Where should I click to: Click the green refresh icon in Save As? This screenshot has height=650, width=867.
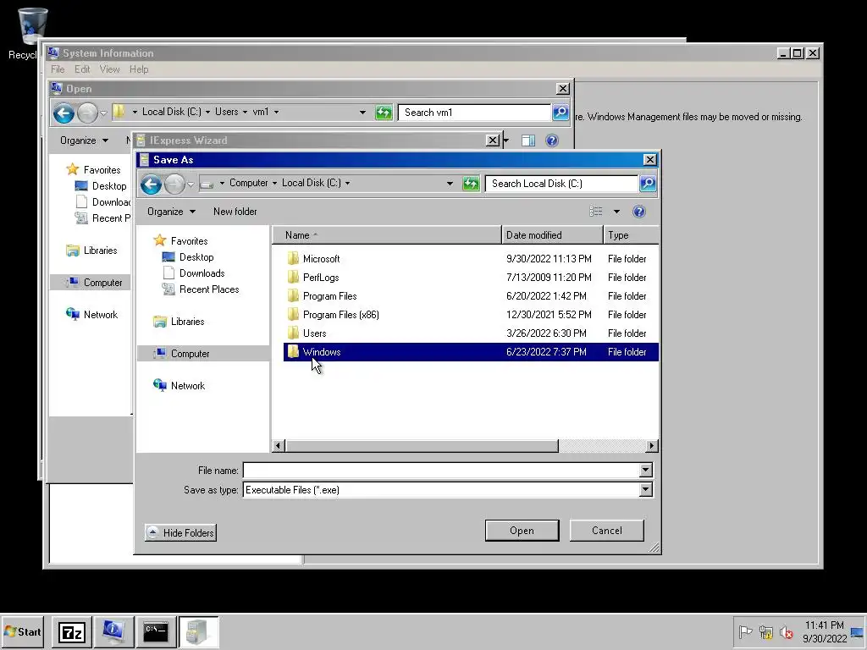tap(471, 184)
